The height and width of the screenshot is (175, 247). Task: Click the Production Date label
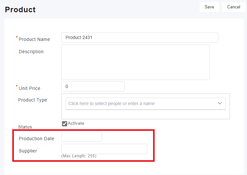pyautogui.click(x=36, y=139)
